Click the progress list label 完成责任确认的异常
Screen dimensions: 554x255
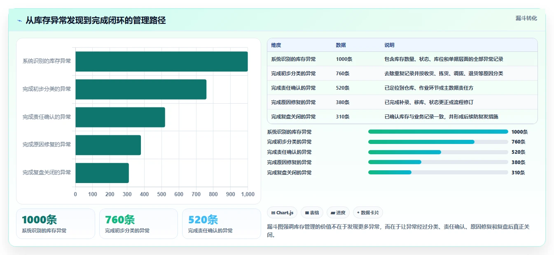click(x=289, y=152)
